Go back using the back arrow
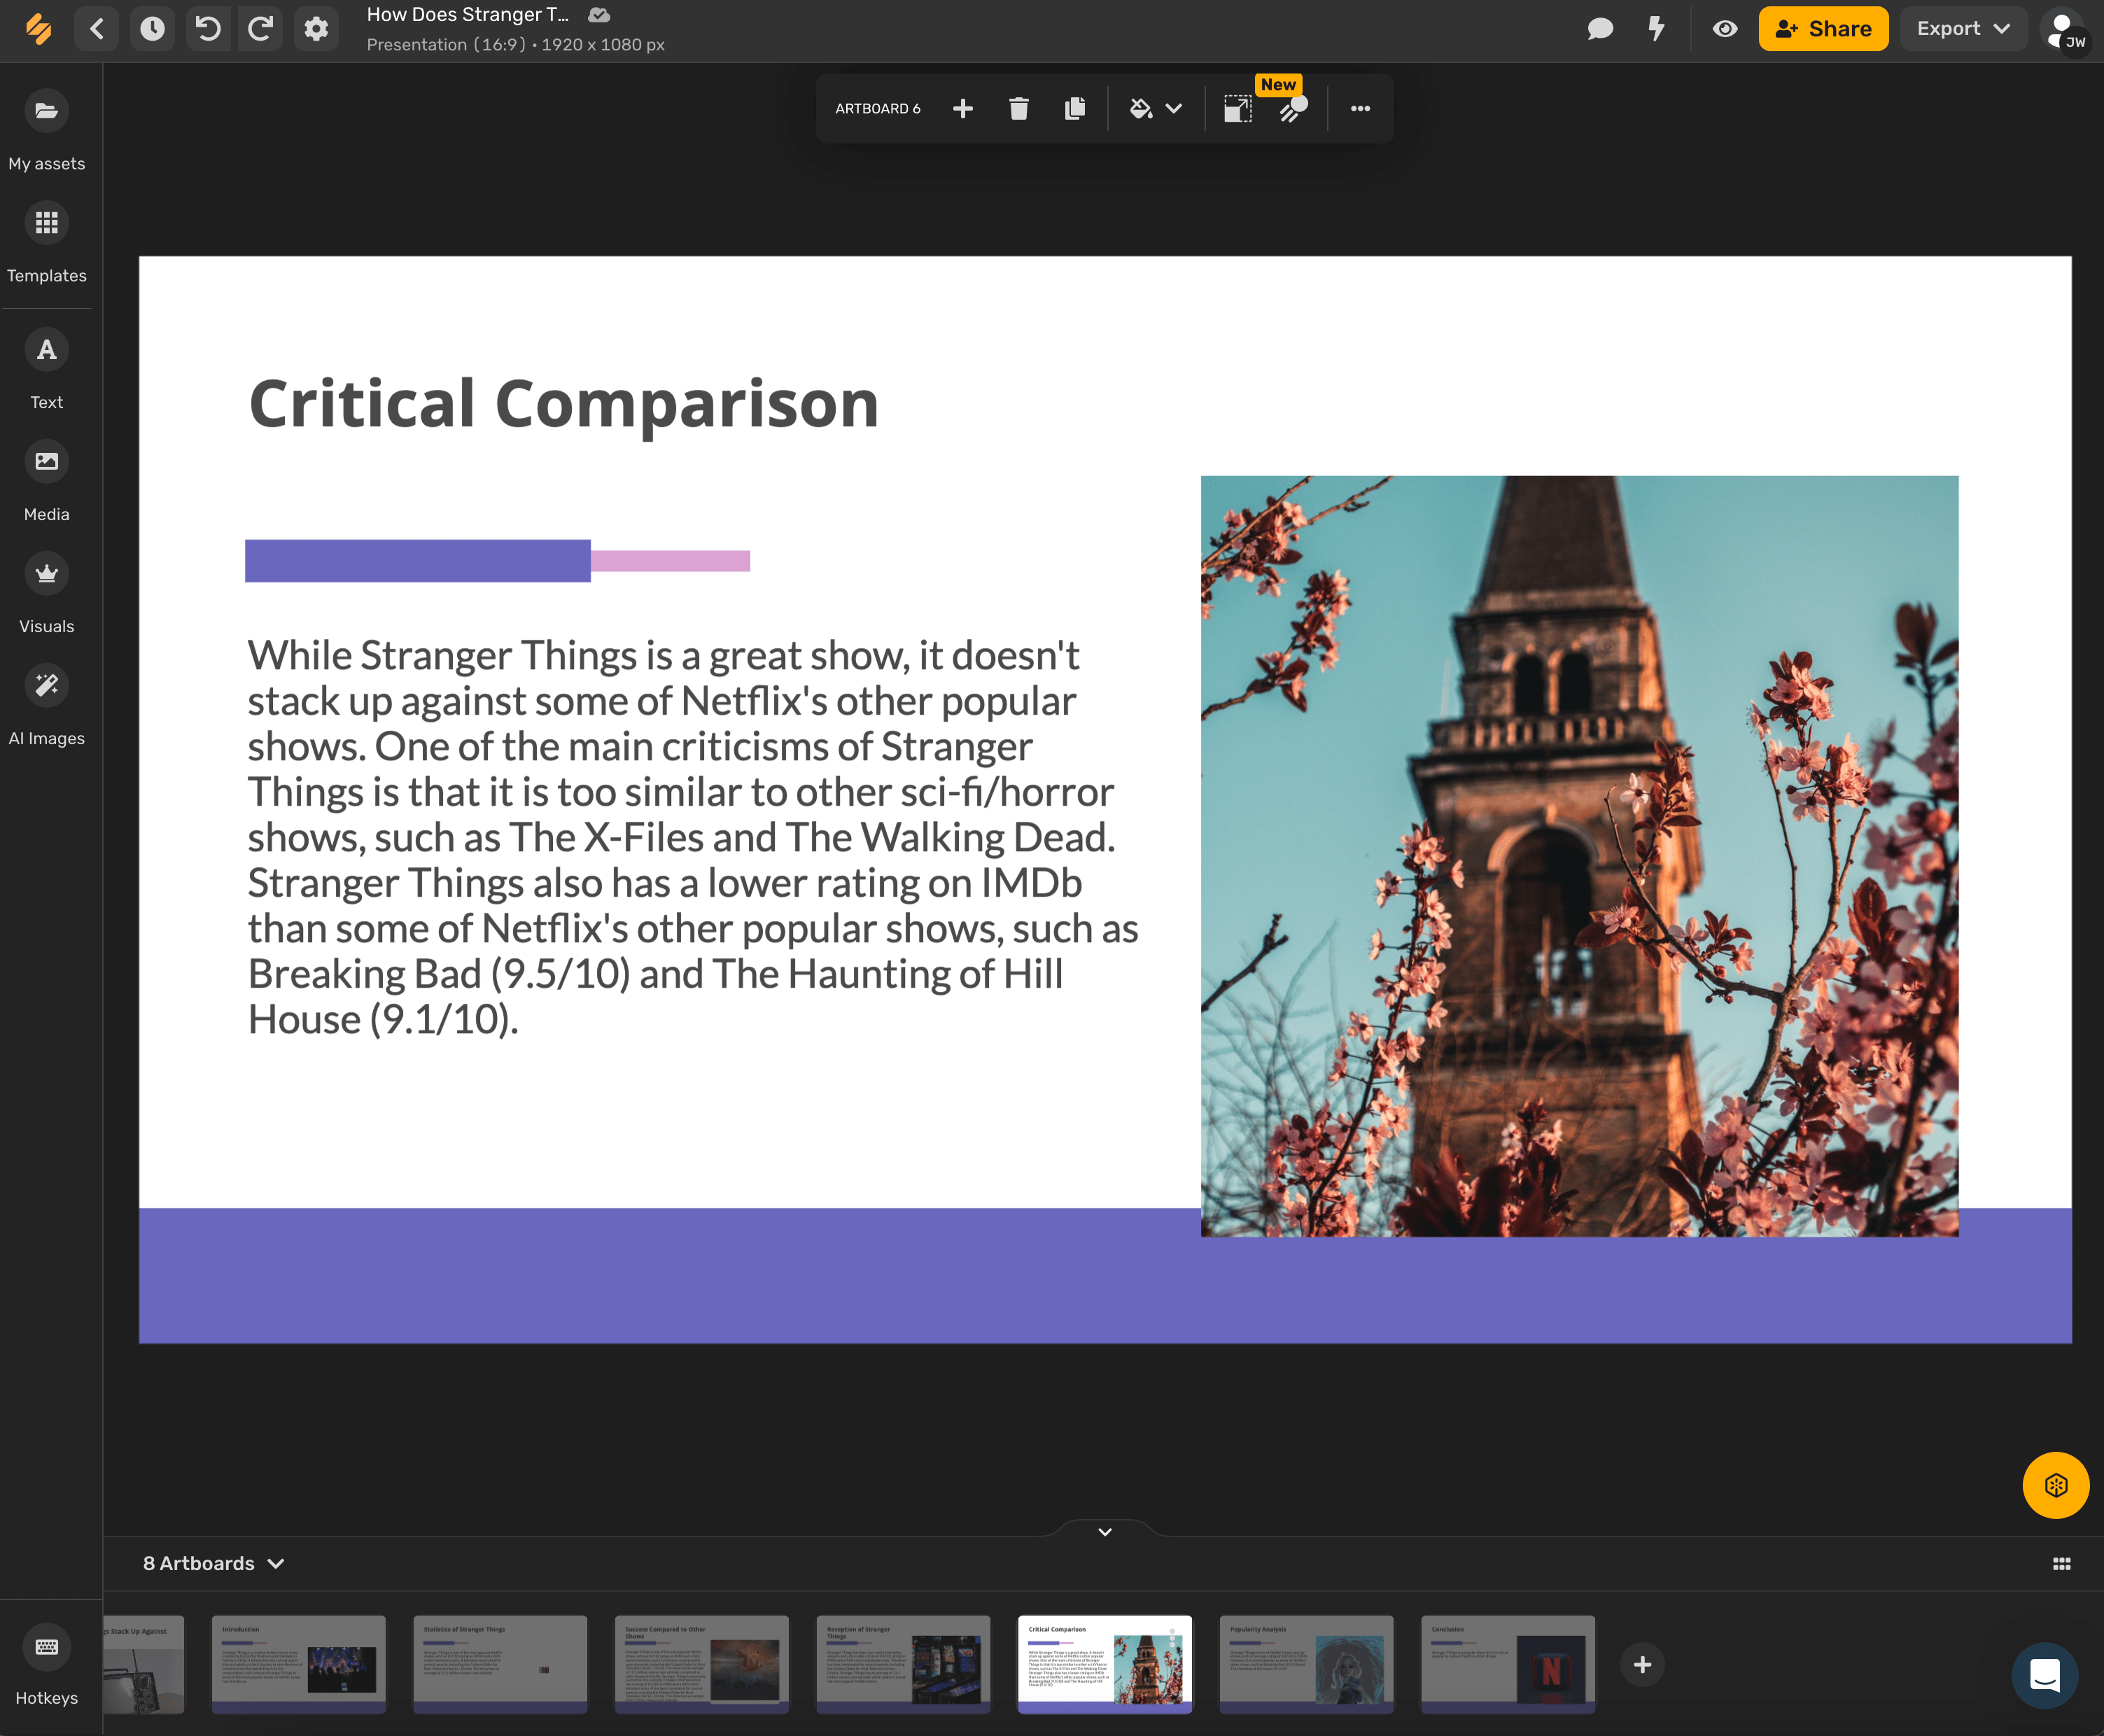This screenshot has height=1736, width=2104. pos(97,29)
